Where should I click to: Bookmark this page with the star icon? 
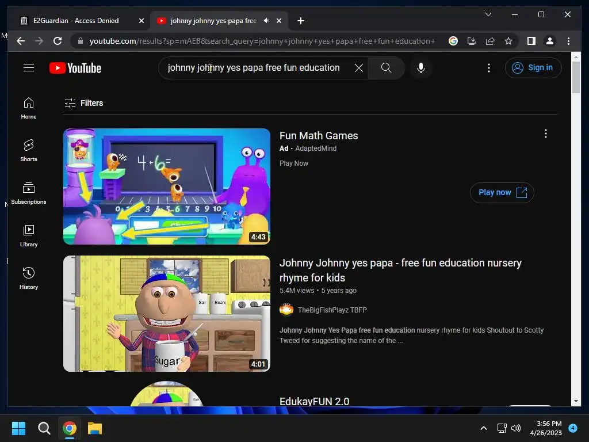click(508, 41)
